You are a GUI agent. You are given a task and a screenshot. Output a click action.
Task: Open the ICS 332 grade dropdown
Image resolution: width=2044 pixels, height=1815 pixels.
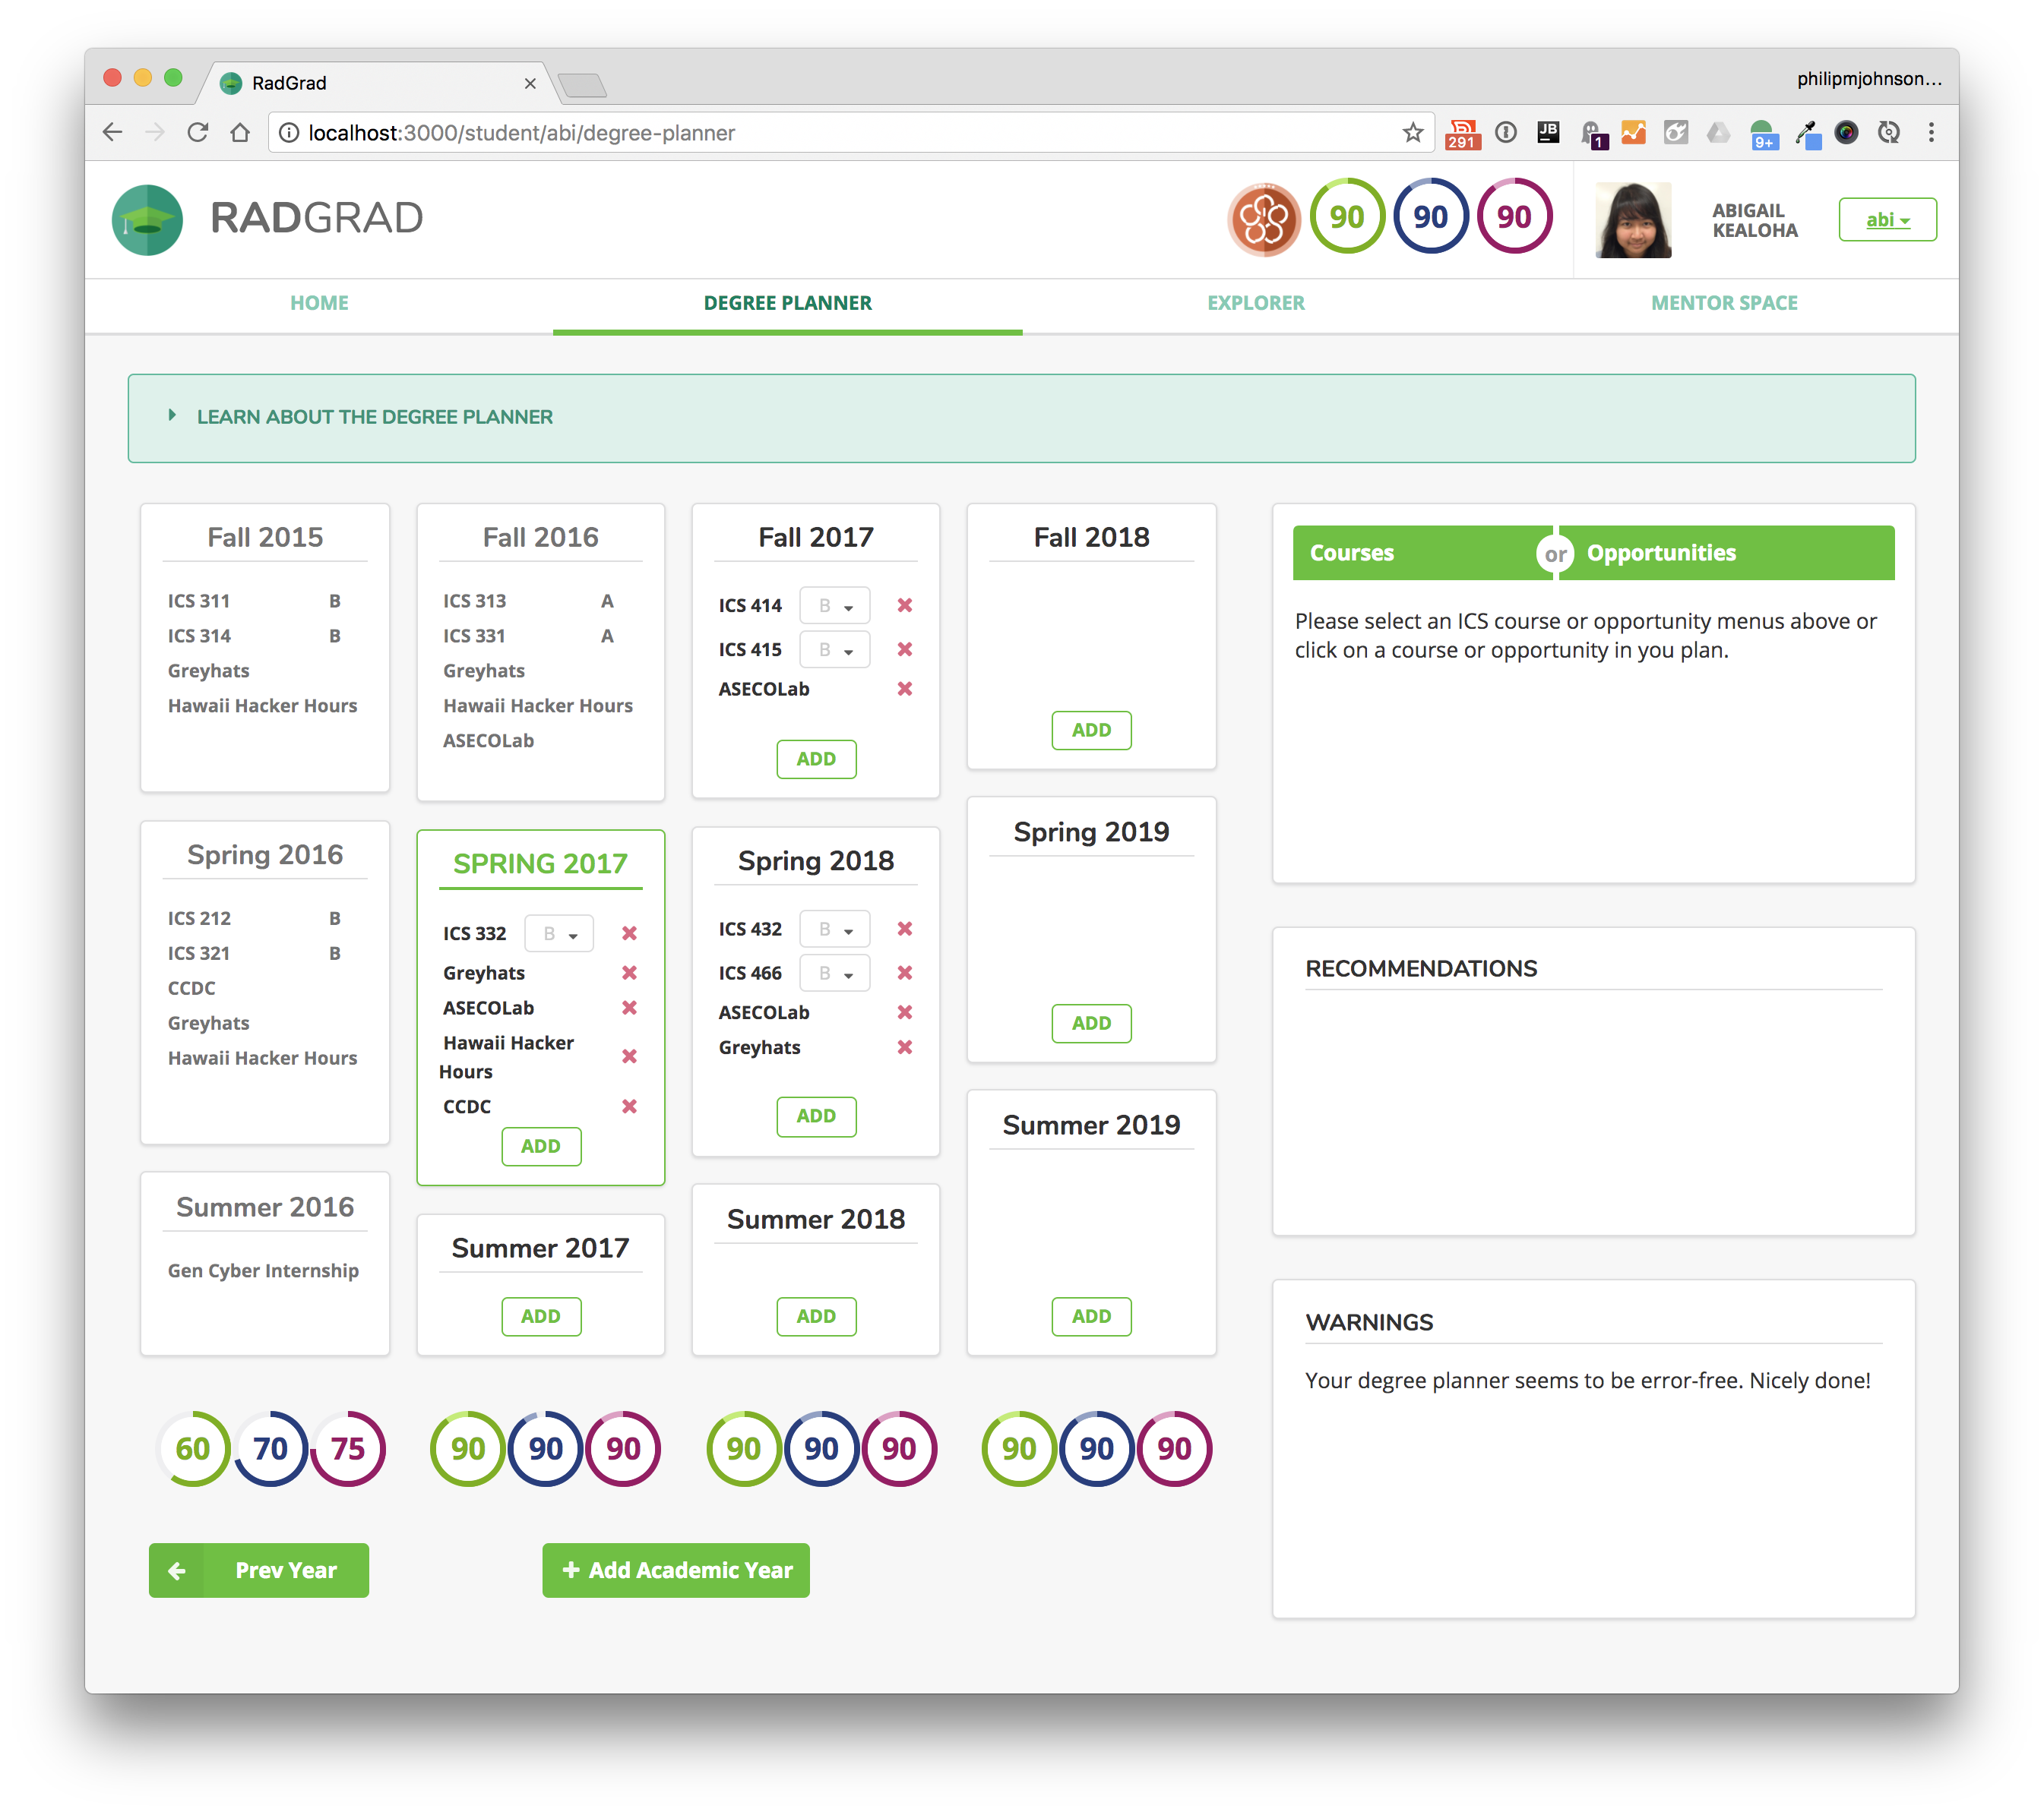coord(559,935)
